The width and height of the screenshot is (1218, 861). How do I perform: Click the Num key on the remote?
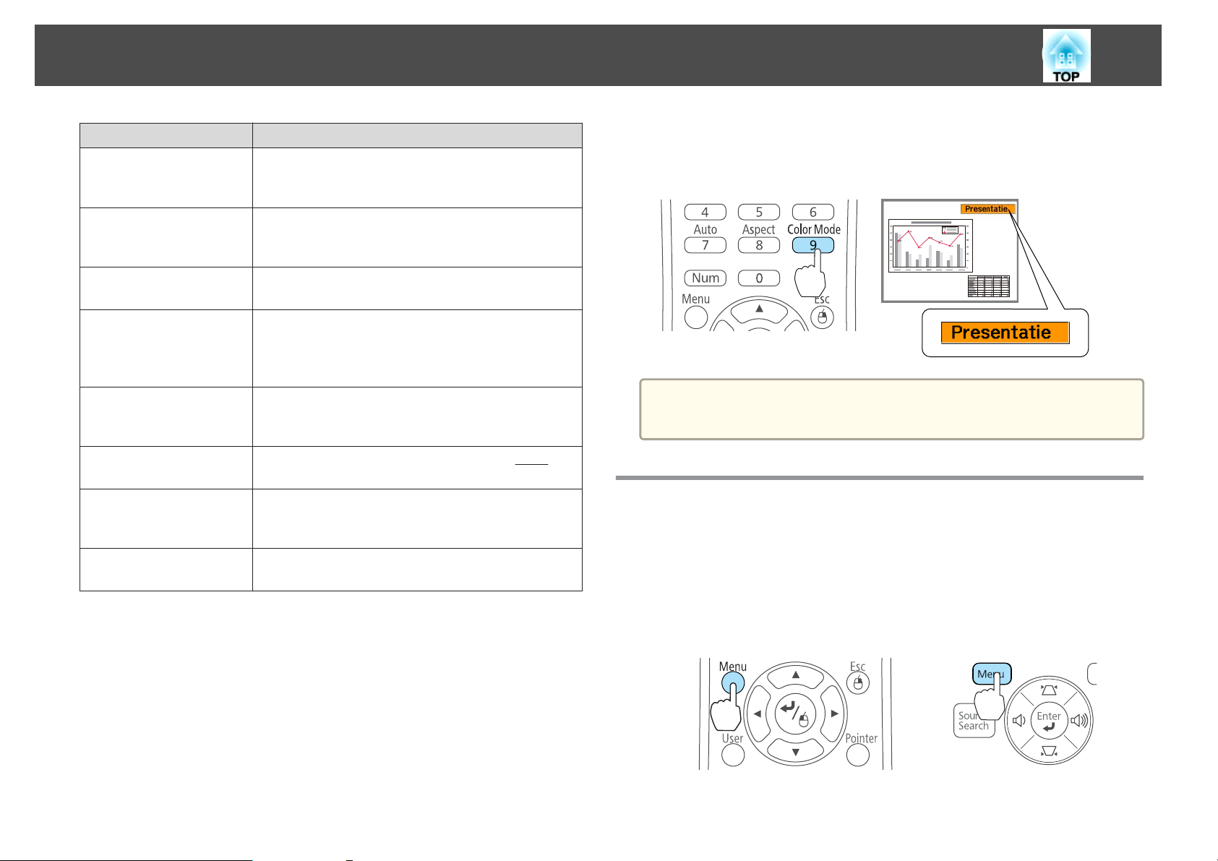(705, 278)
